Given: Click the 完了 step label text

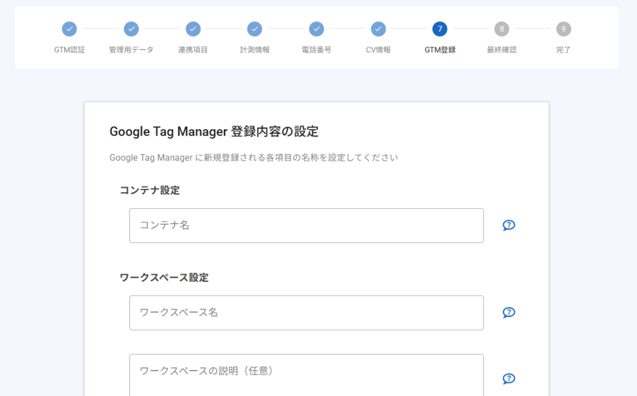Looking at the screenshot, I should (x=563, y=50).
